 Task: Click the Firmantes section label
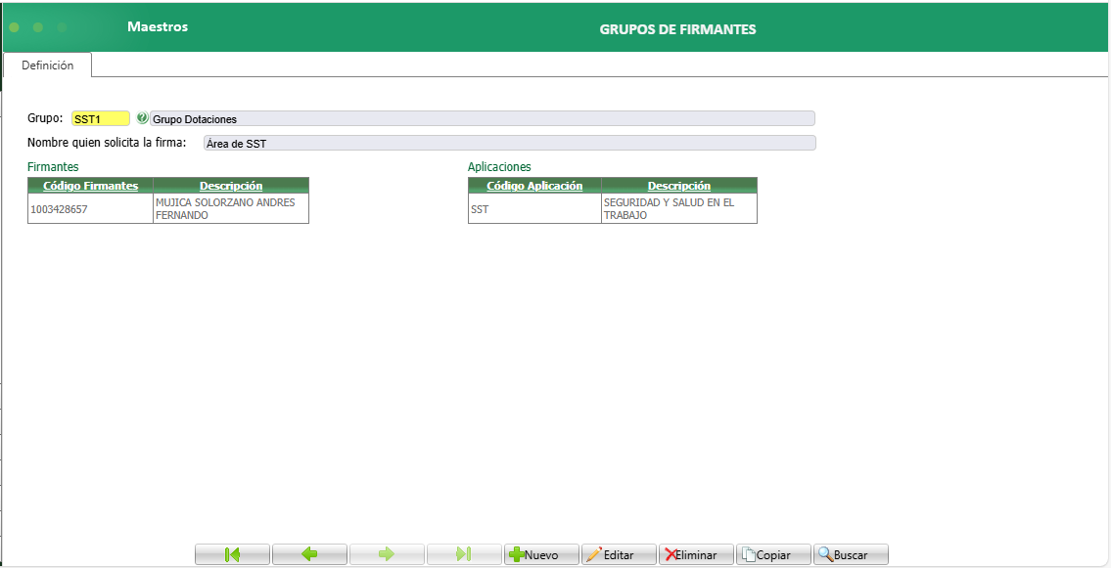coord(53,167)
